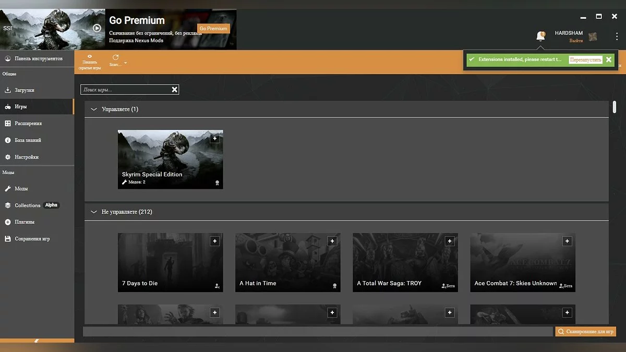
Task: Dismiss the extensions installed notification
Action: tap(609, 60)
